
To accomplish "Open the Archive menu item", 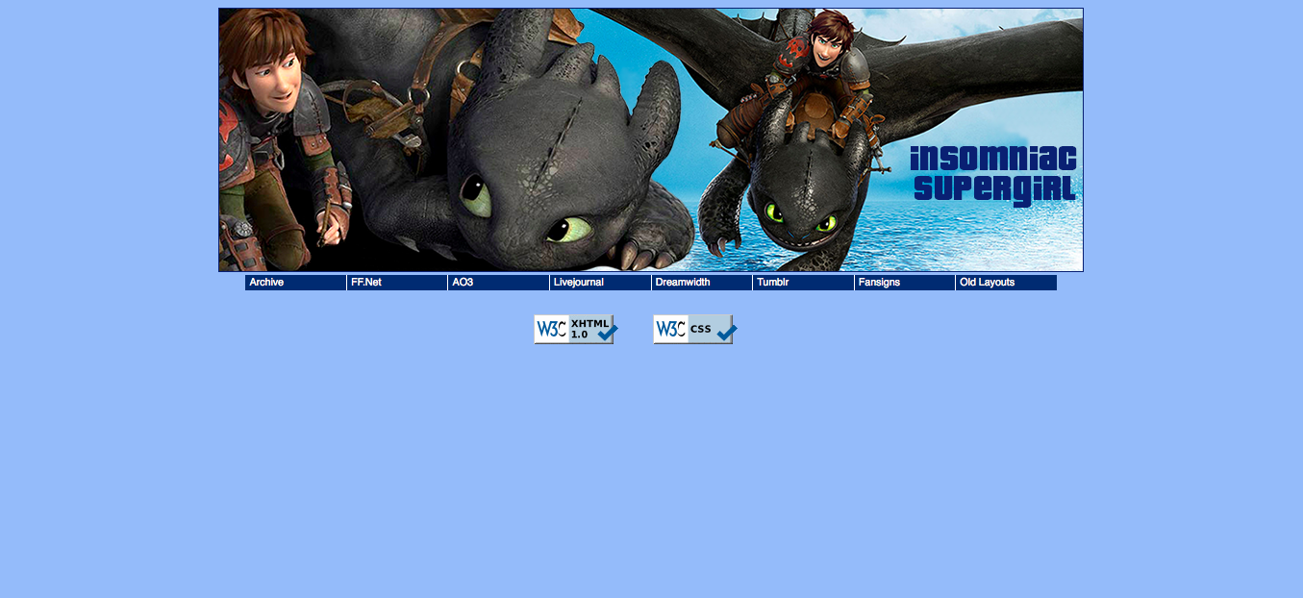I will click(295, 283).
